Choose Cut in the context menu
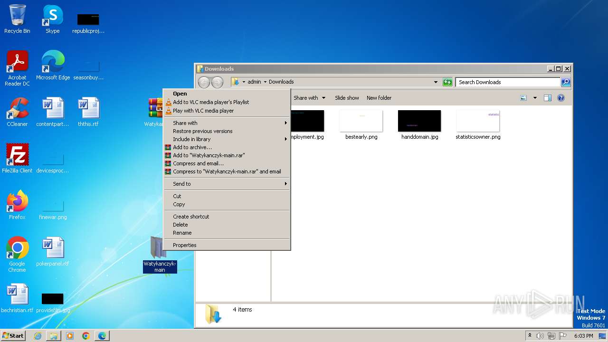 pyautogui.click(x=227, y=196)
